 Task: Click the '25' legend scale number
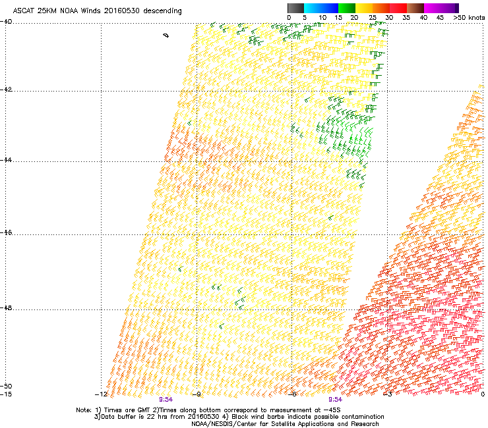click(372, 18)
